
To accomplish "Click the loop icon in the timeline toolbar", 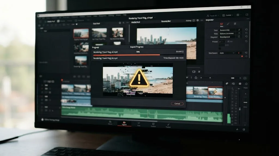I will point(196,78).
